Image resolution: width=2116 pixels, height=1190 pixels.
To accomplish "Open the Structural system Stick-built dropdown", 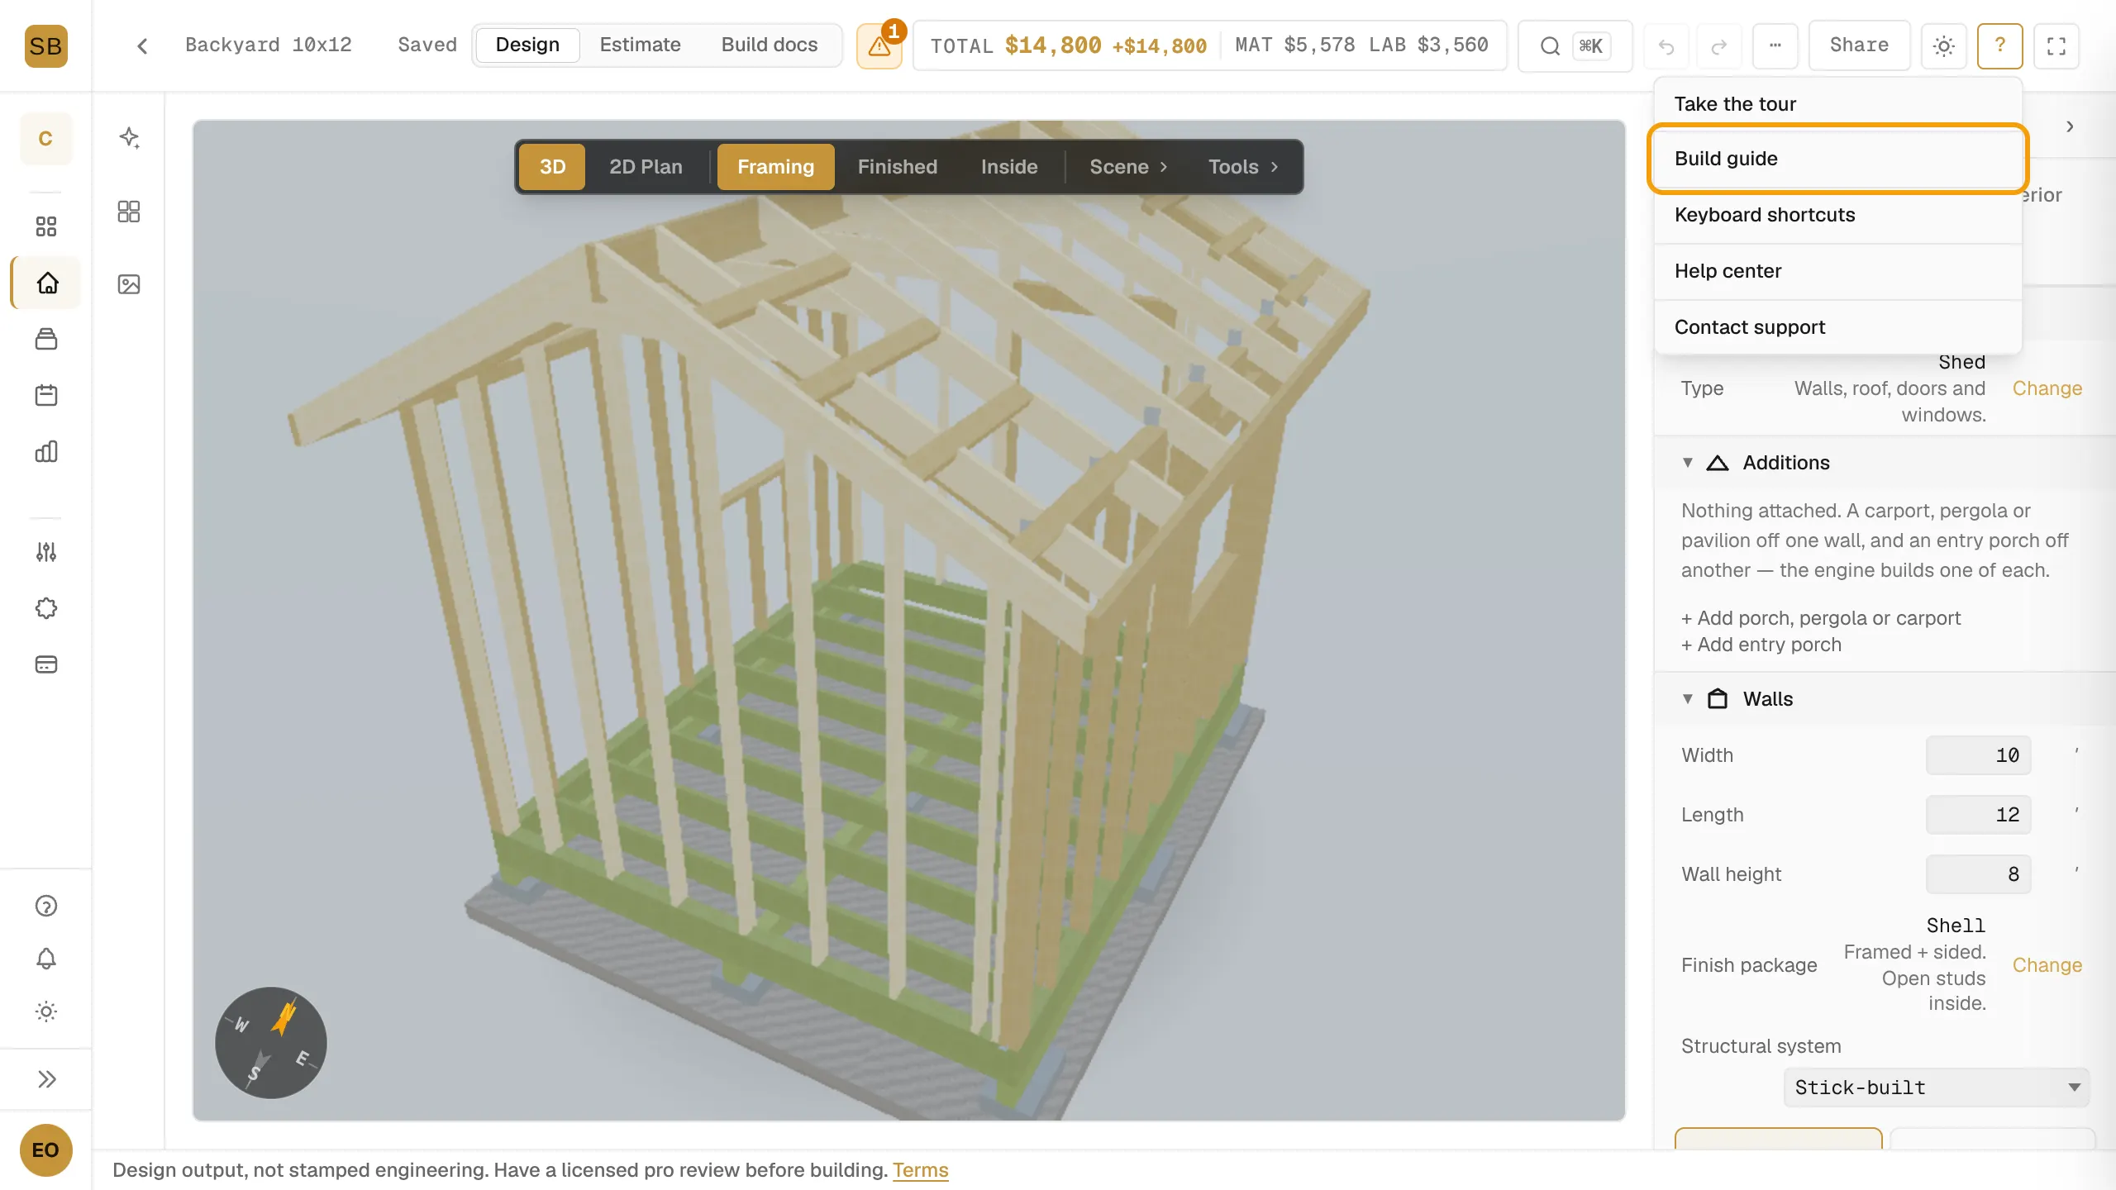I will [x=1936, y=1088].
